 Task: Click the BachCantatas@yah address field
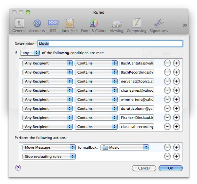coord(137,63)
